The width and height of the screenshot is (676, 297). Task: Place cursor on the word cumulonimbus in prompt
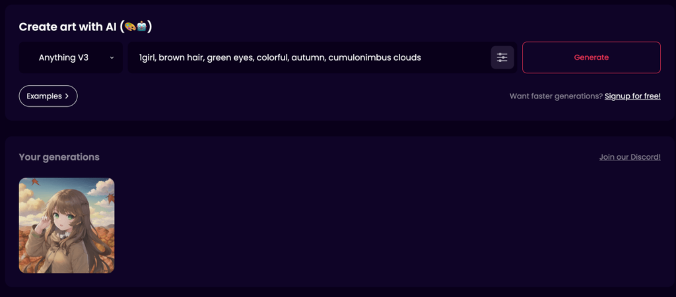[360, 57]
